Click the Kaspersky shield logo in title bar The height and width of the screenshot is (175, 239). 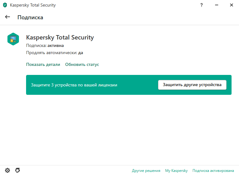5,5
